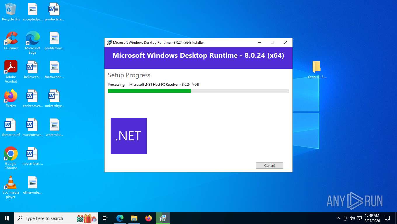Viewport: 397px width, 224px height.
Task: Select the entirenever... Word document
Action: (x=33, y=99)
